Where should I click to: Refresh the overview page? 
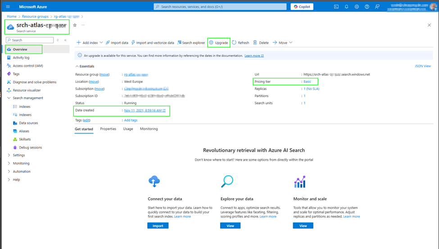click(x=240, y=43)
